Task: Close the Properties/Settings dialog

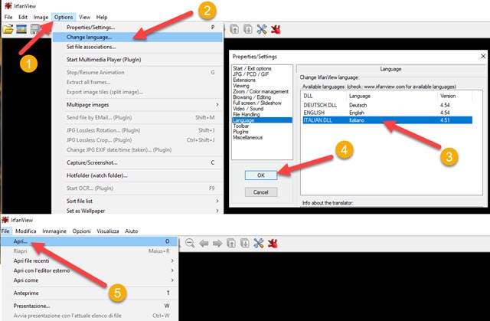Action: click(483, 56)
